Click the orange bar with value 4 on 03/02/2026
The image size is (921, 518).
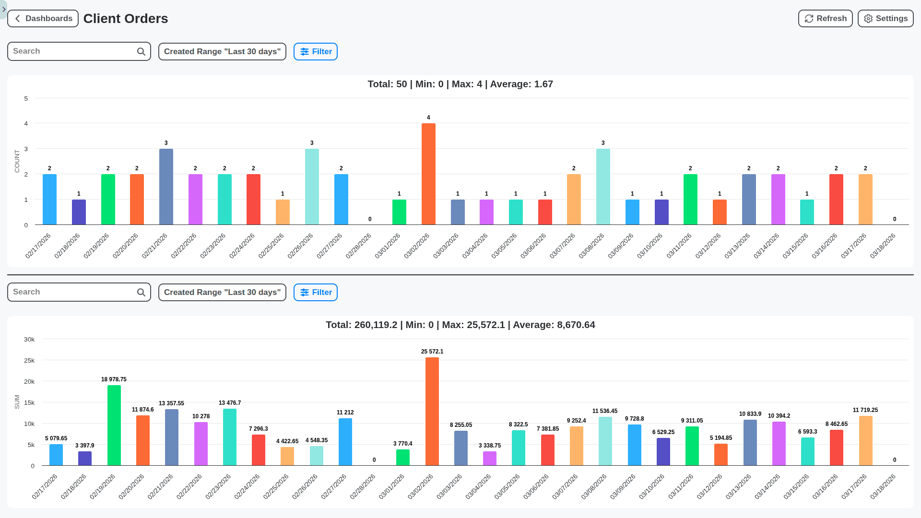click(428, 173)
